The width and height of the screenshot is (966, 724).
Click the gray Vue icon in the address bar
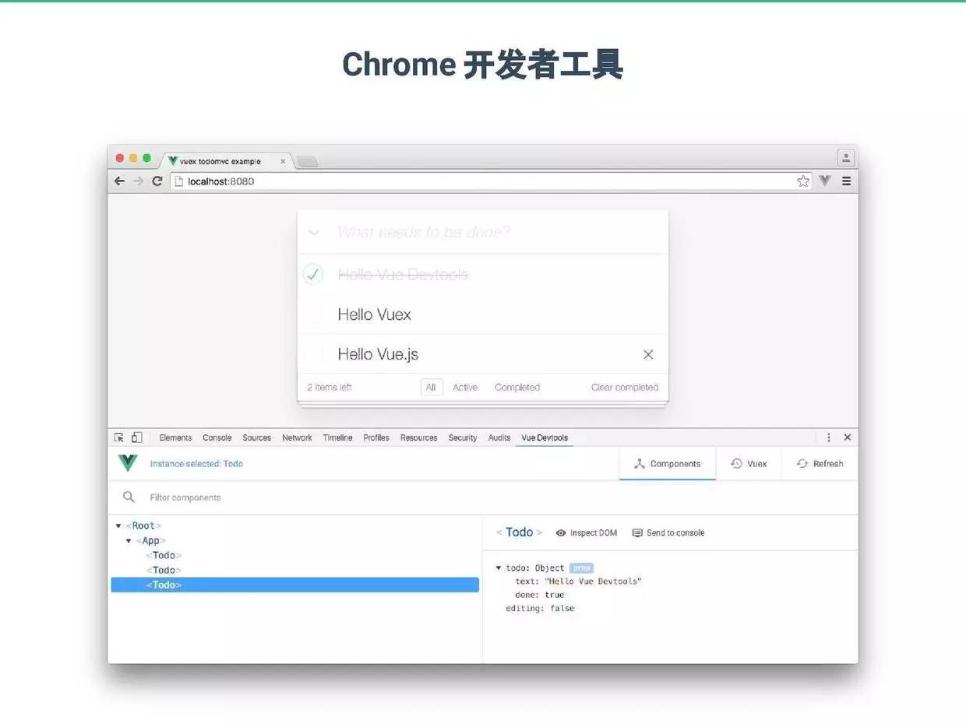pyautogui.click(x=824, y=181)
